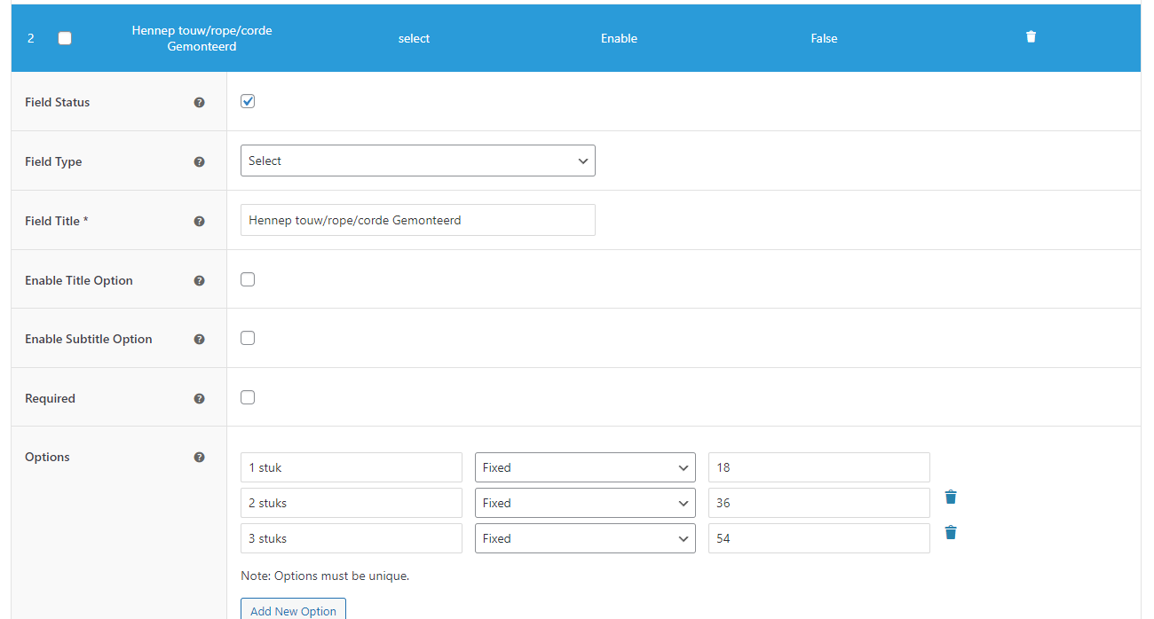Image resolution: width=1154 pixels, height=619 pixels.
Task: Open the Field Type help tooltip icon
Action: [x=199, y=162]
